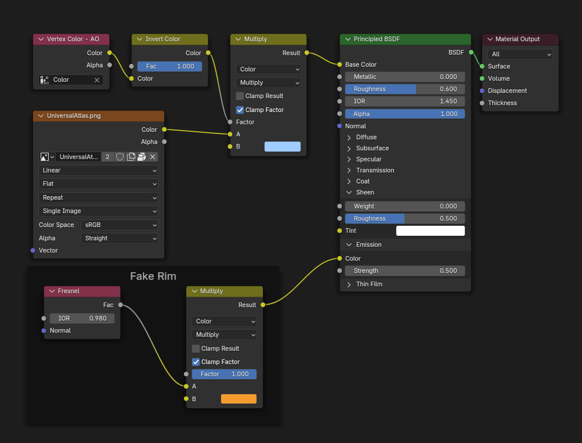This screenshot has width=582, height=443.
Task: Toggle Clamp Factor in Fake Rim Multiply
Action: click(196, 362)
